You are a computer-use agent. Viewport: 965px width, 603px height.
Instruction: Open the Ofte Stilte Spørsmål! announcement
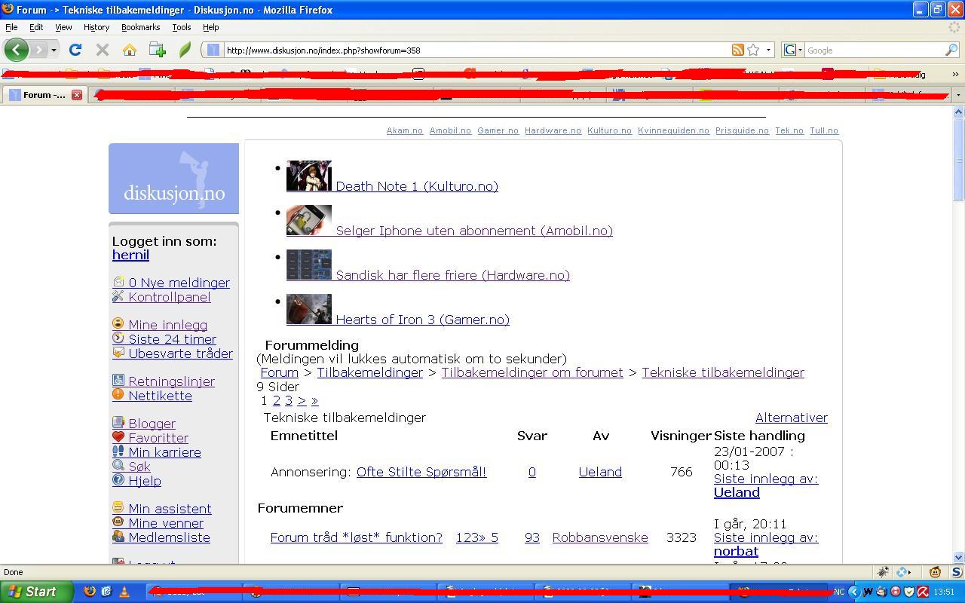tap(421, 472)
